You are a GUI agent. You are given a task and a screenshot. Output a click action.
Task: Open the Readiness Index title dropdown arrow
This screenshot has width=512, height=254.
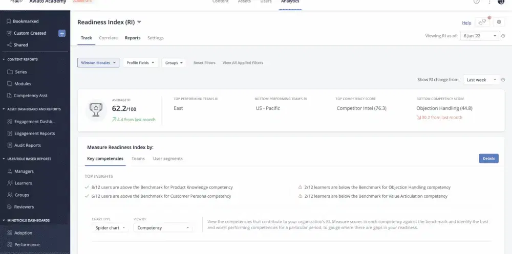[139, 22]
